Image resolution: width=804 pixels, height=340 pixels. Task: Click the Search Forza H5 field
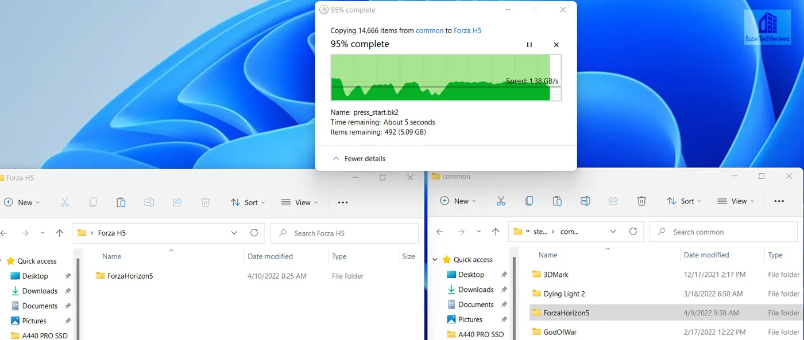click(x=345, y=233)
